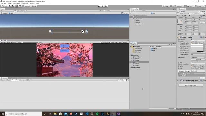Switch to the Console tab
206x116 pixels.
point(4,78)
